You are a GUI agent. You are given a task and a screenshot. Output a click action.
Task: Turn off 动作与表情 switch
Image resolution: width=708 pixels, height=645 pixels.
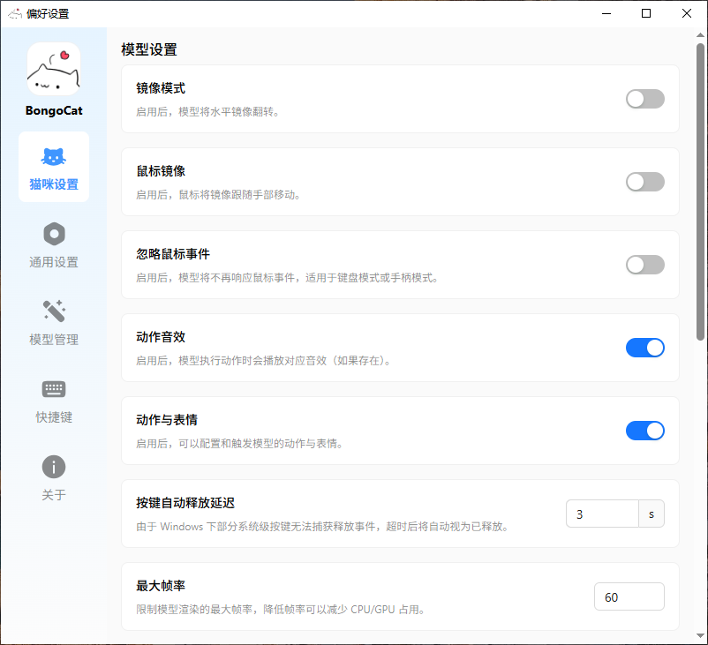coord(644,431)
